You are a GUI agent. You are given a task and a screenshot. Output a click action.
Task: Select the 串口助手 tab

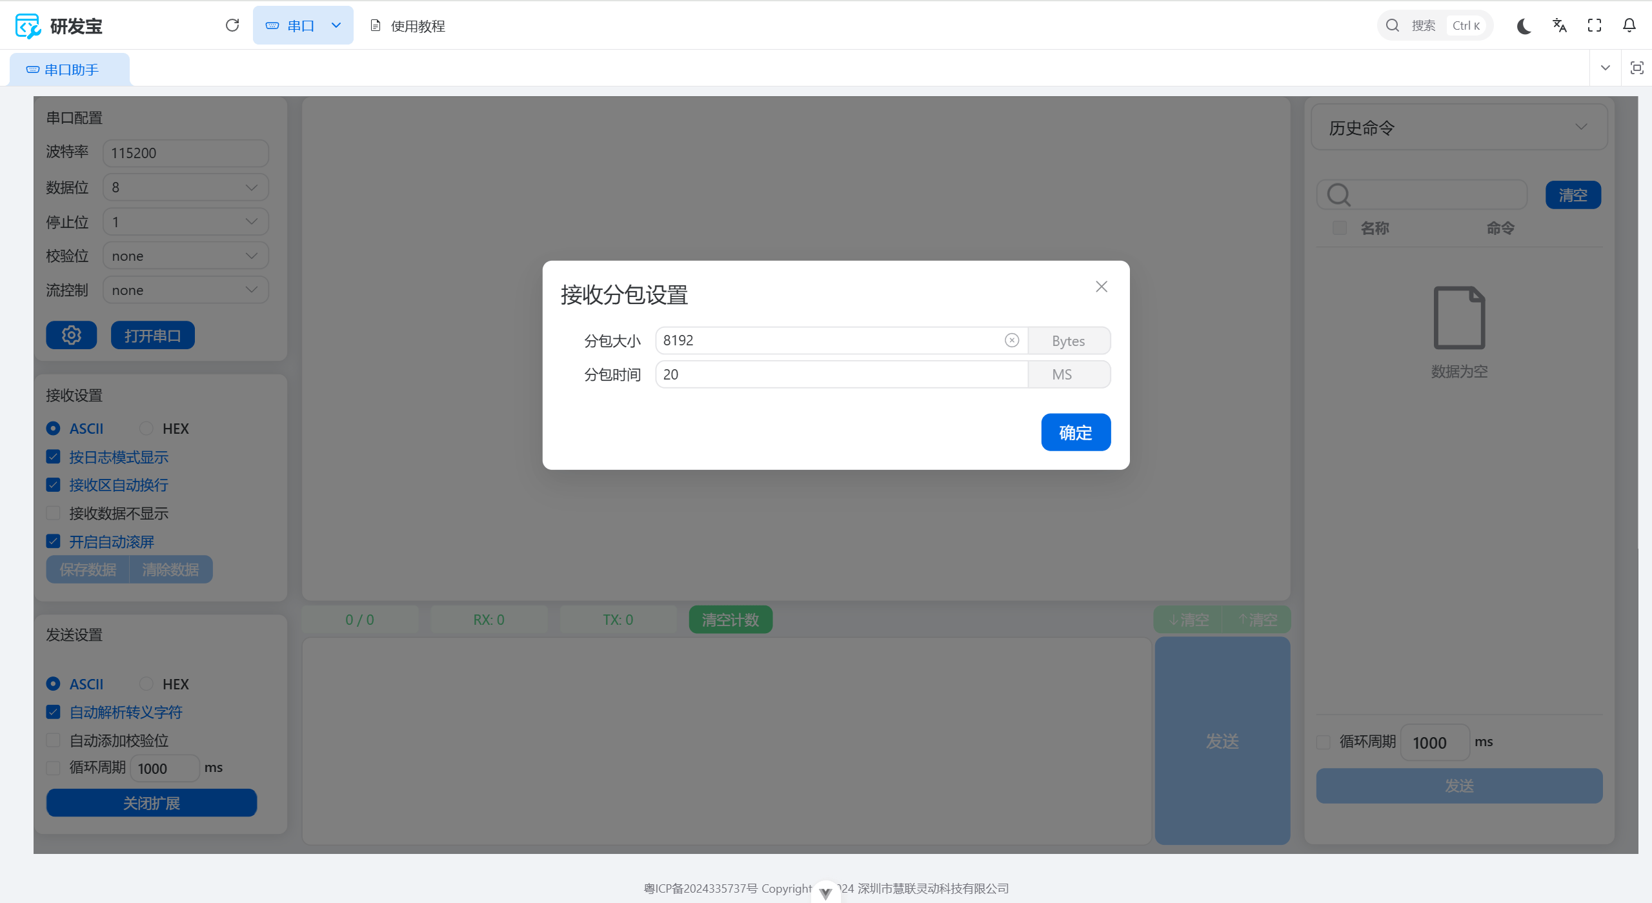[70, 70]
